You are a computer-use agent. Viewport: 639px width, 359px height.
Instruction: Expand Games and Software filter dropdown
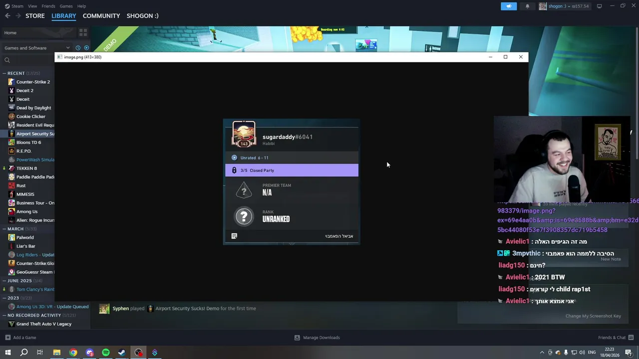37,48
